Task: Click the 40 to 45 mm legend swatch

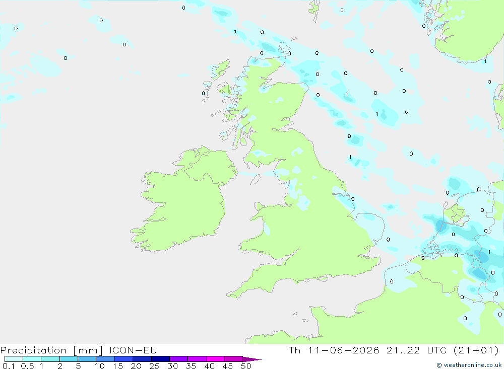Action: pyautogui.click(x=215, y=359)
